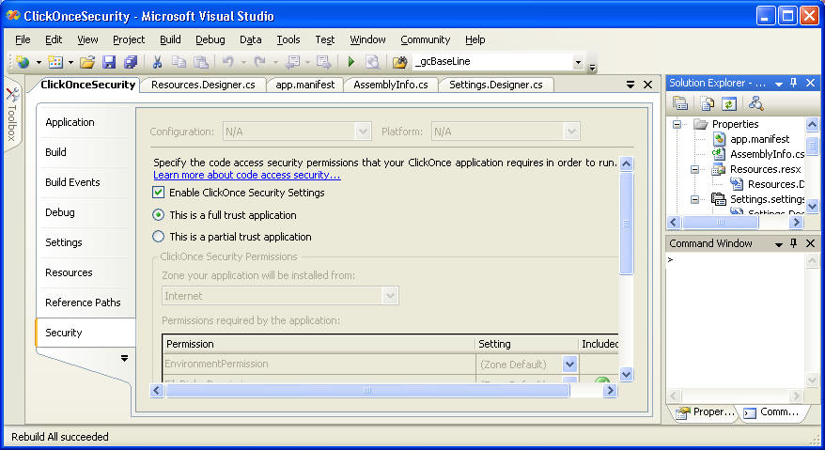Switch to the app.manifest tab
The height and width of the screenshot is (450, 825).
(305, 85)
